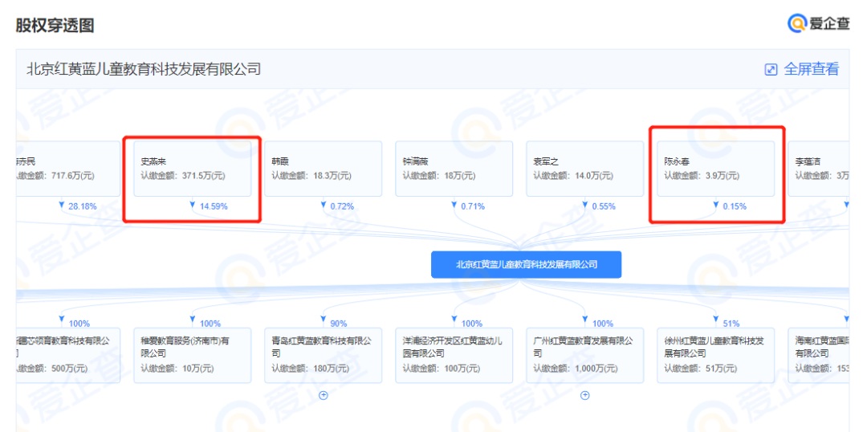Click the 爱企查 logo
The height and width of the screenshot is (432, 867).
[818, 22]
